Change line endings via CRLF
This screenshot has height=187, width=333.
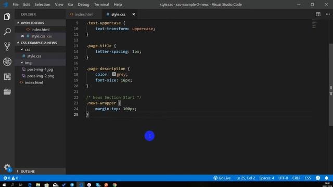296,178
